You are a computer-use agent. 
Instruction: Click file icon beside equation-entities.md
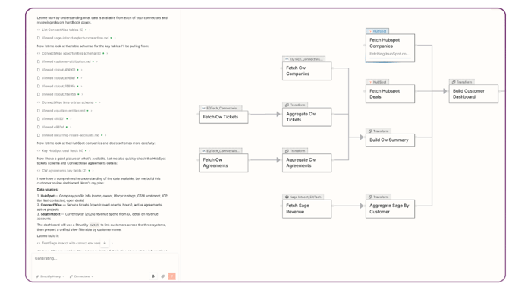[x=39, y=110]
